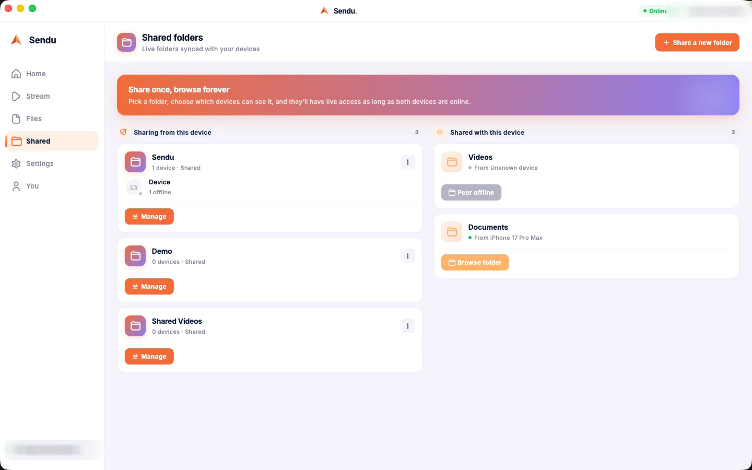Click the macOS green fullscreen window button

32,8
